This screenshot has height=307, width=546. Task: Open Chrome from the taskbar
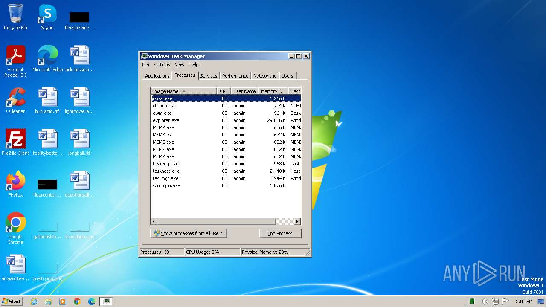[x=77, y=301]
